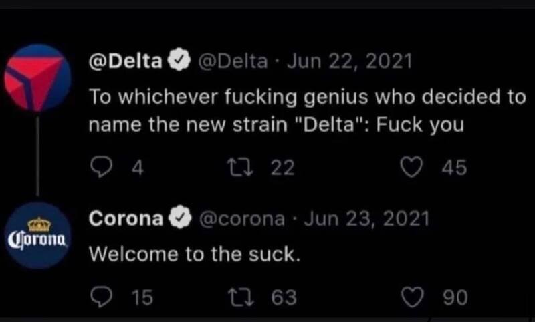Screen dimensions: 535x322
Task: Retweet Corona's tweet
Action: pyautogui.click(x=241, y=297)
